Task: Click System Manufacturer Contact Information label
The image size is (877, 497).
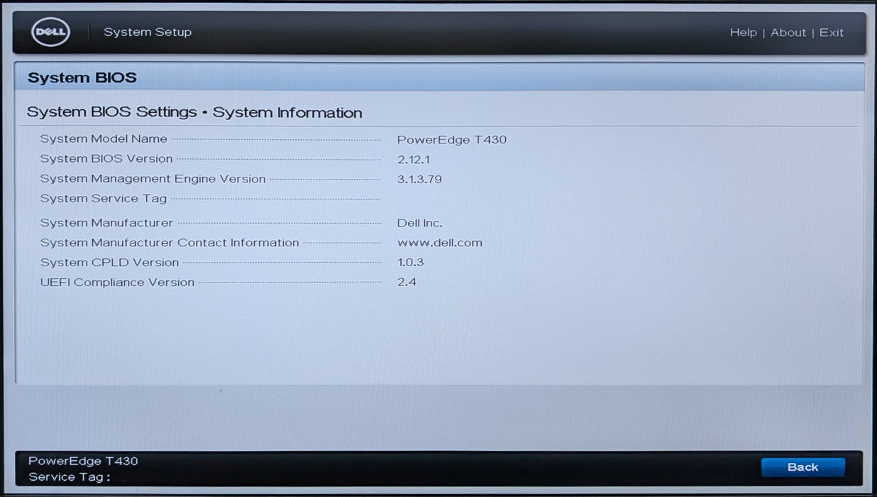Action: pyautogui.click(x=170, y=243)
